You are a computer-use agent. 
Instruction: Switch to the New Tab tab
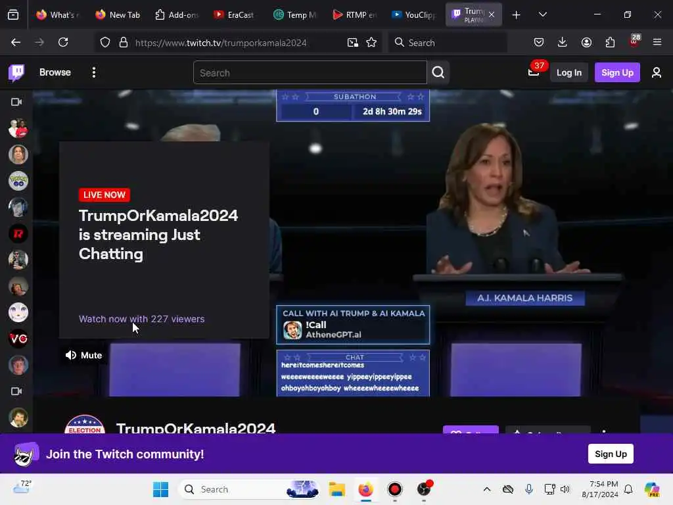(118, 15)
